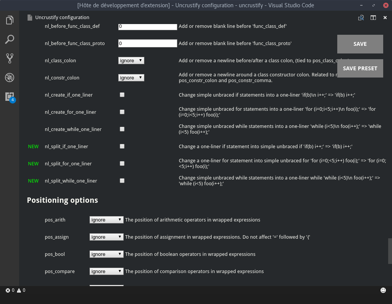The height and width of the screenshot is (304, 392).
Task: Click the nl_class_colon option label
Action: 60,61
